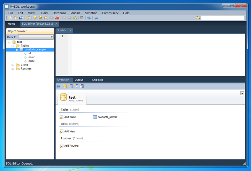Image resolution: width=251 pixels, height=171 pixels.
Task: Click the Explain magnifier lightning icon
Action: click(46, 18)
